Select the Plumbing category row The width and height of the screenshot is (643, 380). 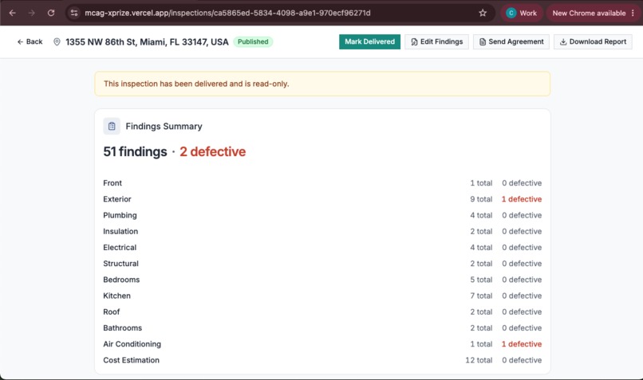point(322,215)
